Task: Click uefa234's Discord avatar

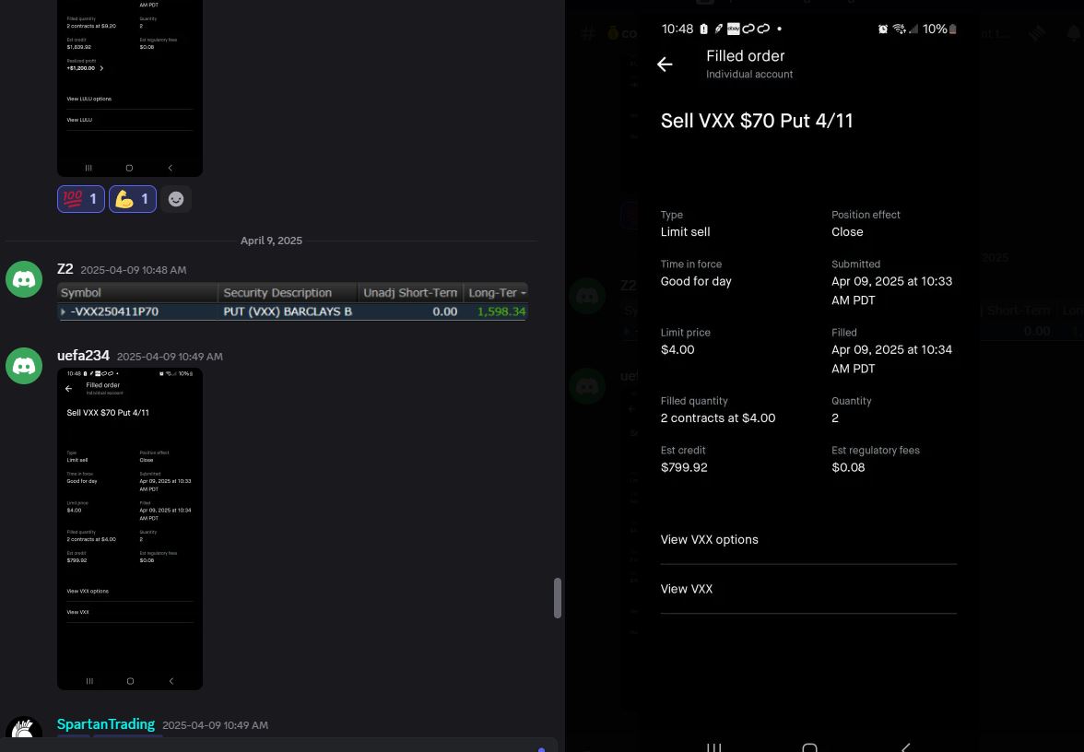Action: [24, 366]
